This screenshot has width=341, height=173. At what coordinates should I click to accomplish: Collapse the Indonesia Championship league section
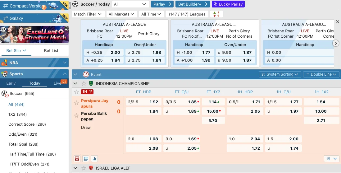pos(75,83)
